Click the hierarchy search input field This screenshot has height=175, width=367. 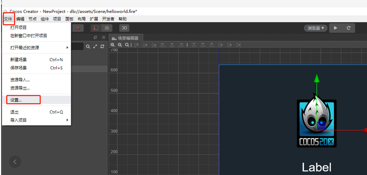click(77, 46)
